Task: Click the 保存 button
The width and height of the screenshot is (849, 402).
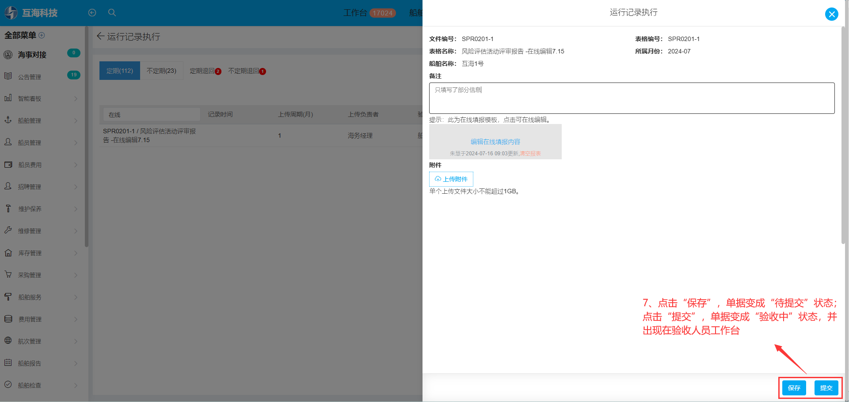Action: [794, 388]
